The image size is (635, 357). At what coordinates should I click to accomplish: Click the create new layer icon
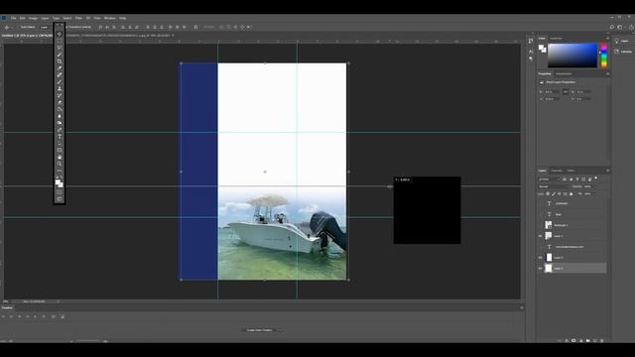[595, 341]
